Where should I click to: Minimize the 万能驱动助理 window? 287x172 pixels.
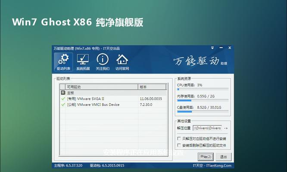221,48
